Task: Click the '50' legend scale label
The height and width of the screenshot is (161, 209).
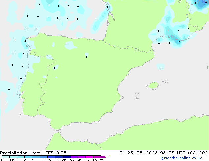Action: tap(102, 160)
